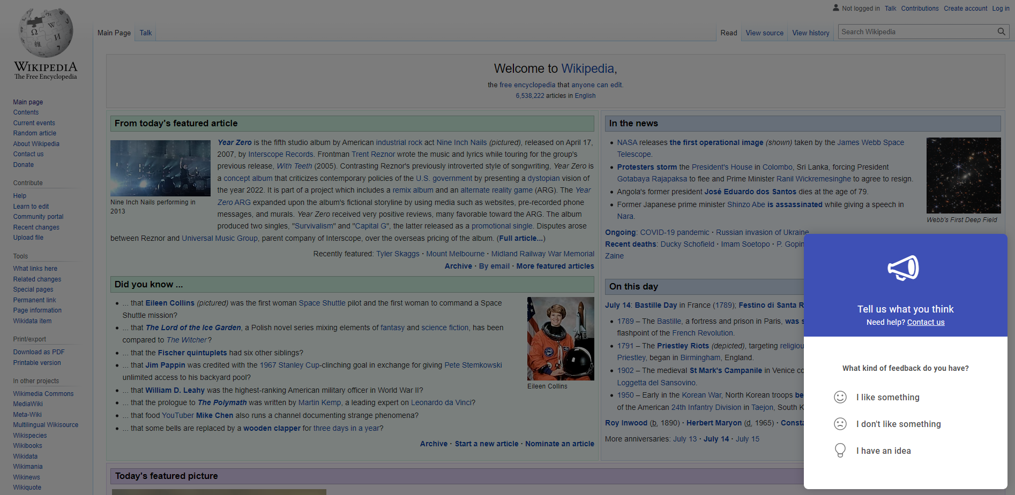Click the Wikipedia globe logo
Image resolution: width=1015 pixels, height=495 pixels.
46,33
